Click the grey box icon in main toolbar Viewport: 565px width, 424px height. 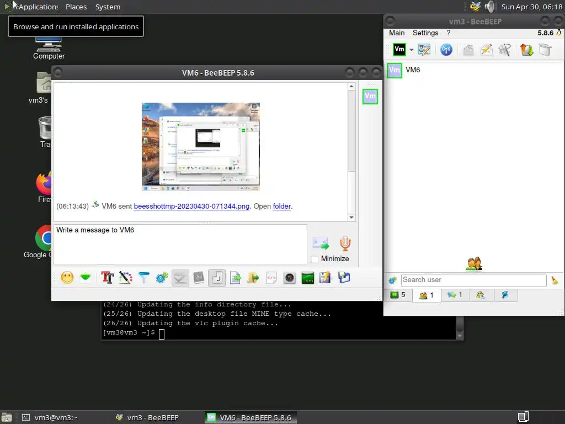pos(545,49)
